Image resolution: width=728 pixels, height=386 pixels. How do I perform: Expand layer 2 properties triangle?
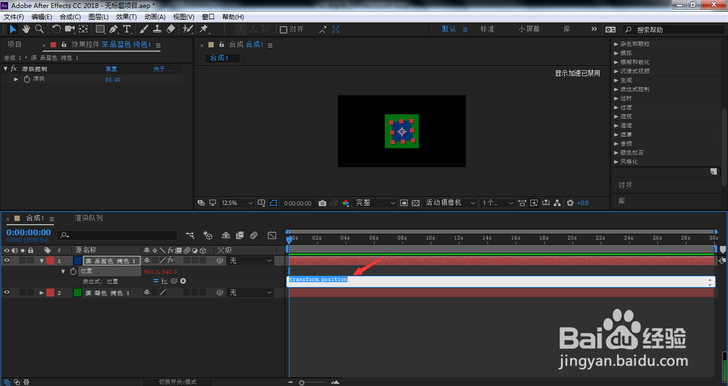coord(42,293)
